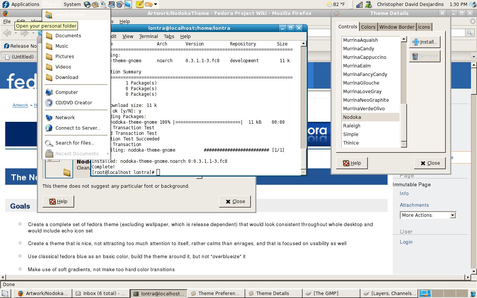This screenshot has width=477, height=298.
Task: Open the Pictures folder from Places menu
Action: pyautogui.click(x=76, y=57)
